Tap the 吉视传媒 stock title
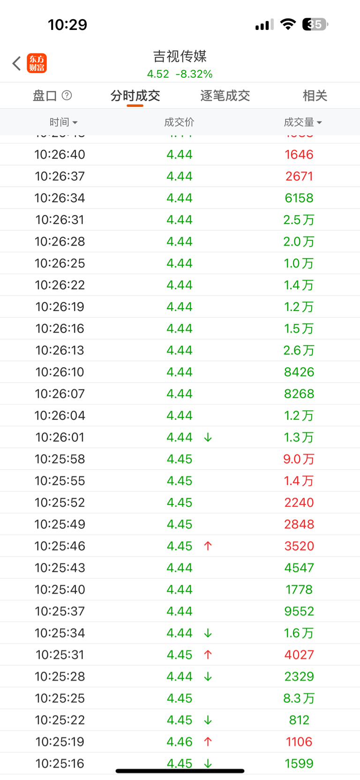 click(x=180, y=57)
